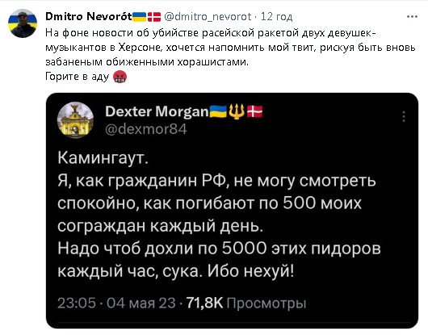Click the angry cursing face emoji

click(120, 77)
